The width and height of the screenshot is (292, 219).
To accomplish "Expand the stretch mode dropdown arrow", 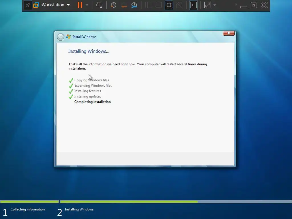I will coord(215,5).
